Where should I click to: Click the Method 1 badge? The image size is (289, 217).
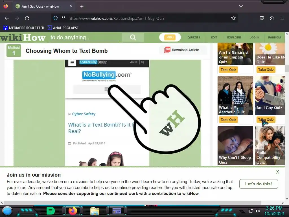pos(14,51)
